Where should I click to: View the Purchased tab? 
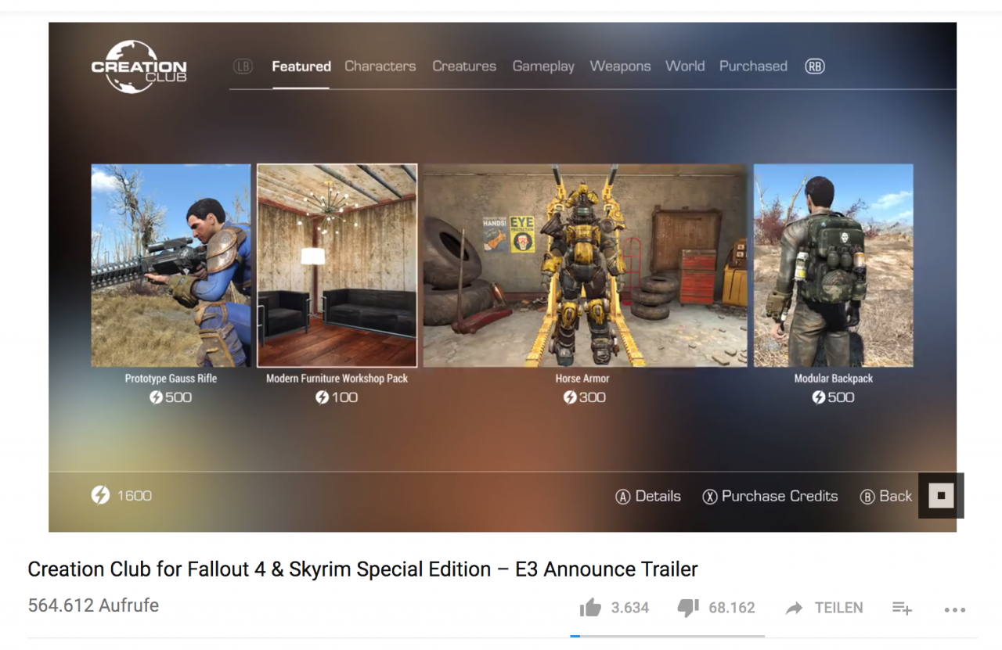point(753,66)
